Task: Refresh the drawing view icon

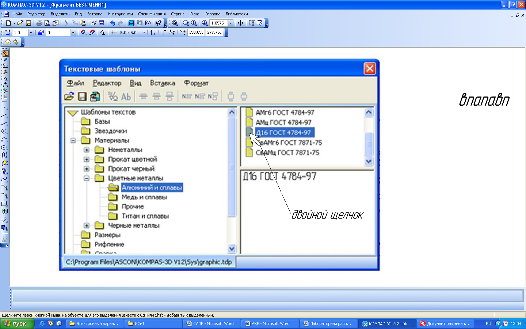Action: pyautogui.click(x=260, y=23)
